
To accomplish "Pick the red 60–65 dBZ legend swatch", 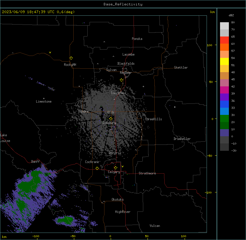I will [x=224, y=40].
